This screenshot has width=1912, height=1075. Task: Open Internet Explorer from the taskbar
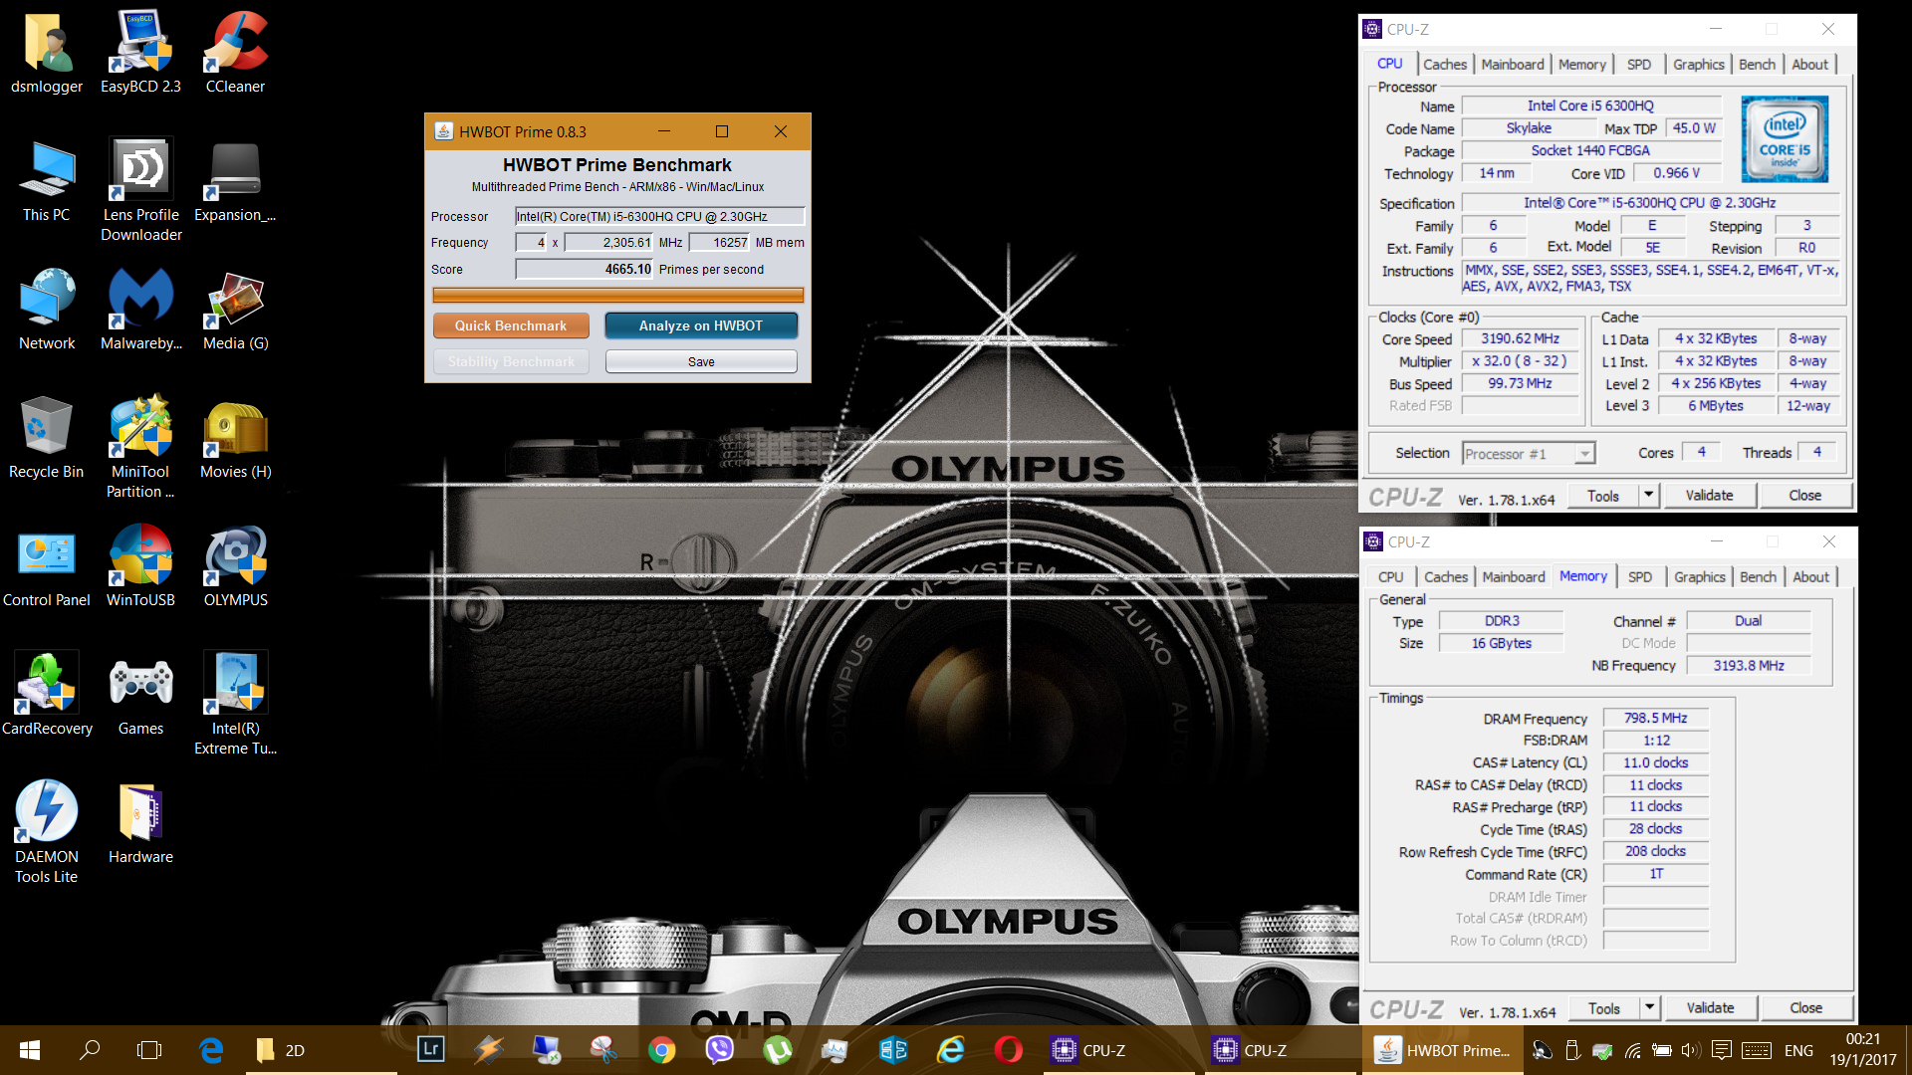pos(951,1050)
